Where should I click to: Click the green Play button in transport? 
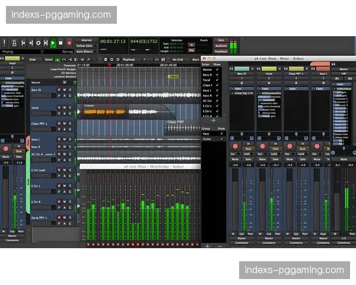click(x=53, y=43)
